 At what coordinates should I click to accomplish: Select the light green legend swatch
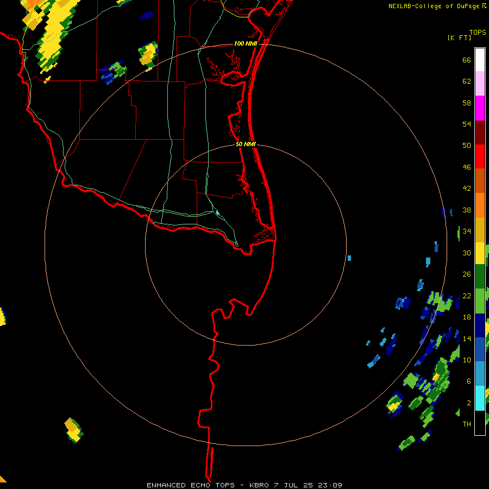(x=480, y=301)
